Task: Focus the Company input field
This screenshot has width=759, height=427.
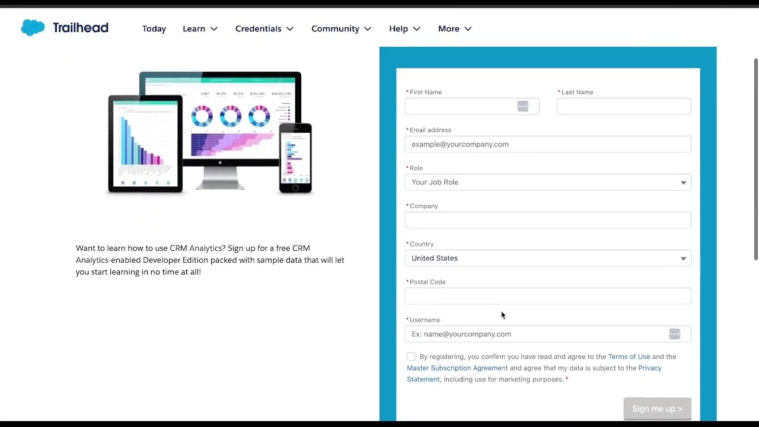Action: [548, 220]
